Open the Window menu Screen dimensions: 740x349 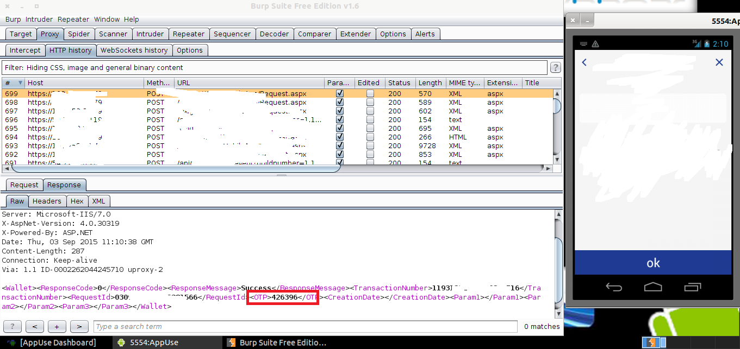[107, 19]
